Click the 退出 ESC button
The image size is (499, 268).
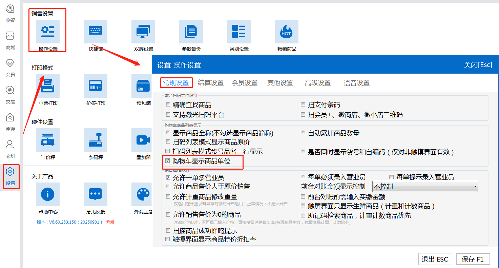coord(435,259)
